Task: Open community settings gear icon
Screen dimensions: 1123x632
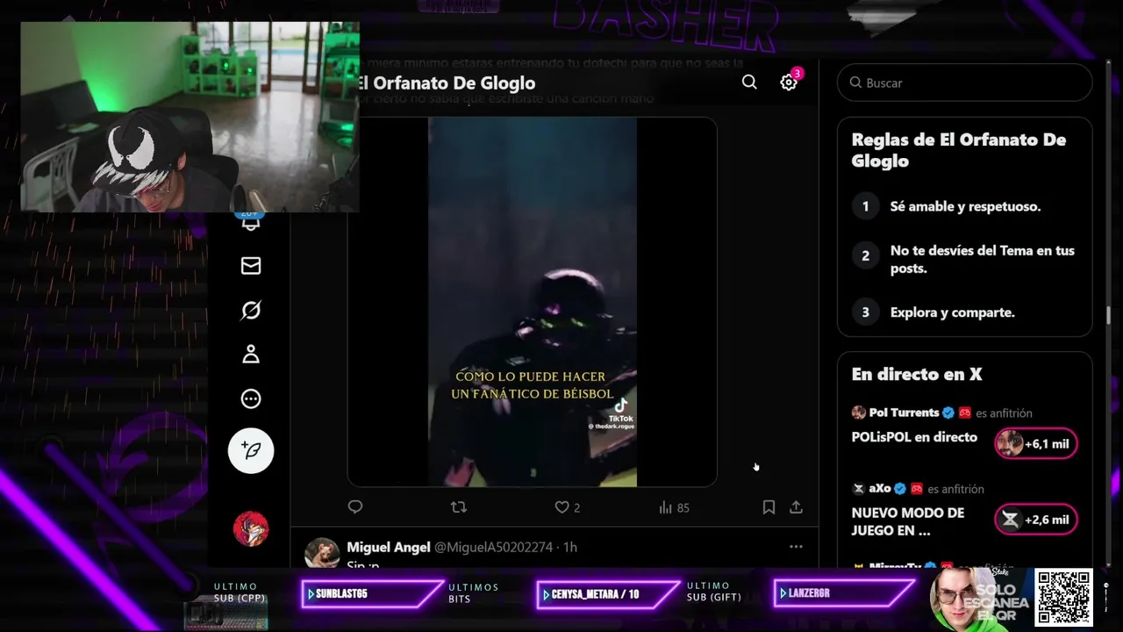Action: pos(789,82)
